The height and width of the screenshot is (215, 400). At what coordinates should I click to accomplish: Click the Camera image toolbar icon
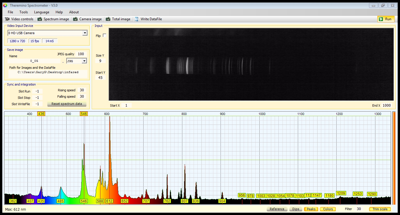coord(75,19)
